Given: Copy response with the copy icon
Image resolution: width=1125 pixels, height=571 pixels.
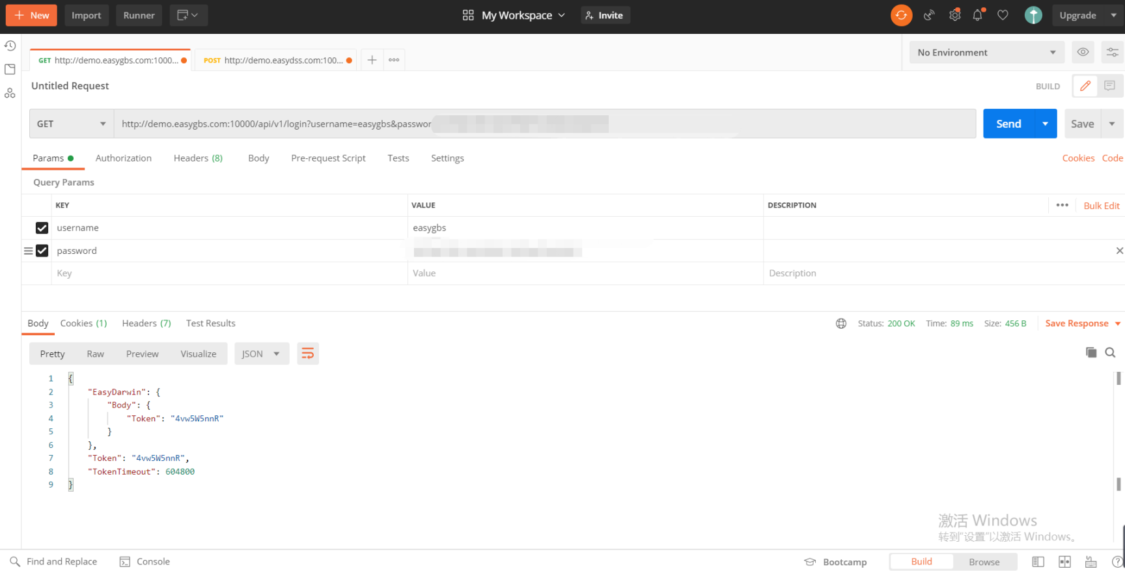Looking at the screenshot, I should [x=1091, y=352].
